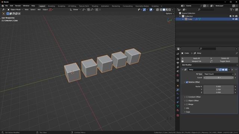
Task: Open the Modifier properties wrench tab
Action: [178, 90]
